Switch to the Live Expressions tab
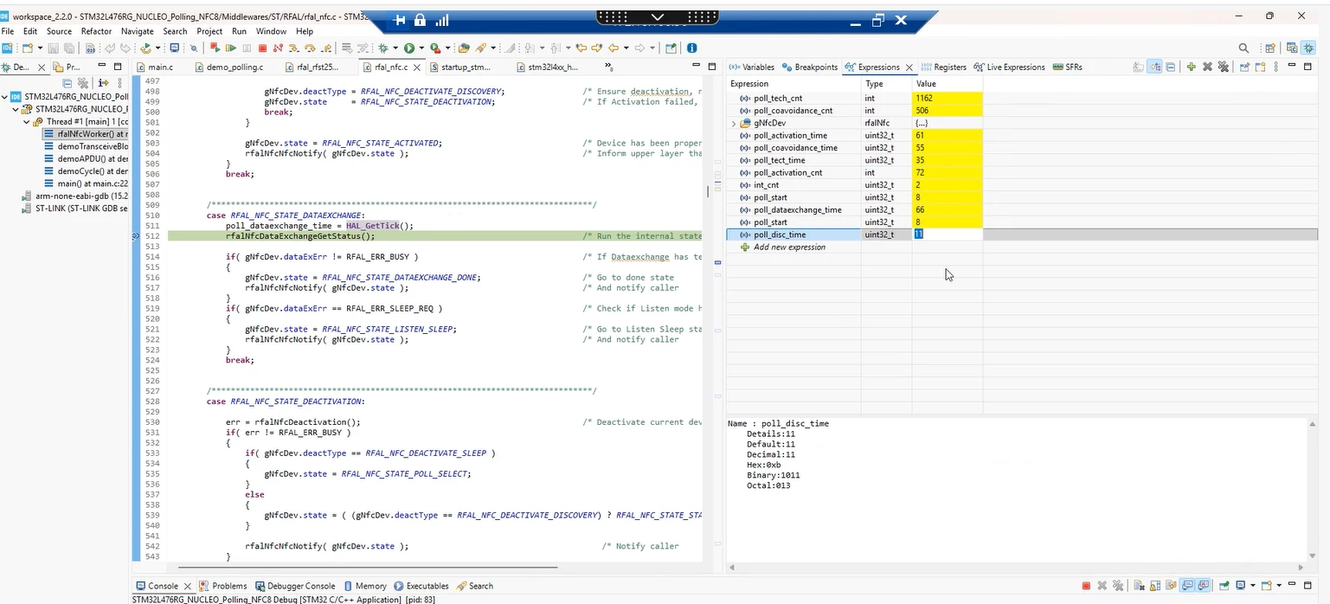This screenshot has height=604, width=1330. pyautogui.click(x=1009, y=67)
